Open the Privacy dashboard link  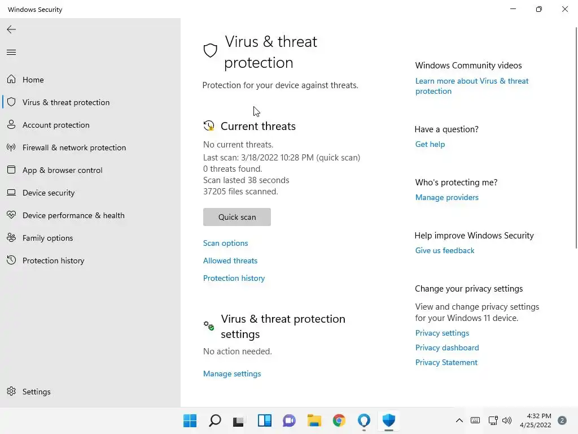447,348
